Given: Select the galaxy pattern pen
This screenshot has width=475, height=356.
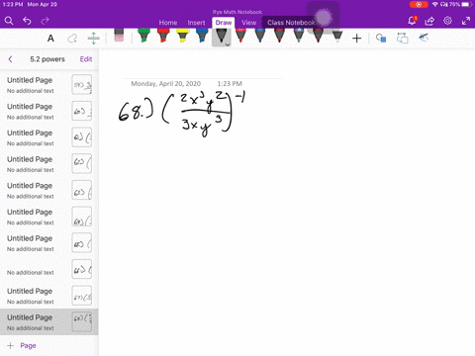Looking at the screenshot, I should pyautogui.click(x=299, y=36).
